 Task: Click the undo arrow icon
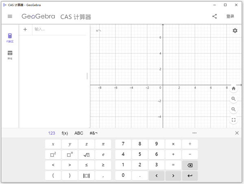click(x=98, y=31)
